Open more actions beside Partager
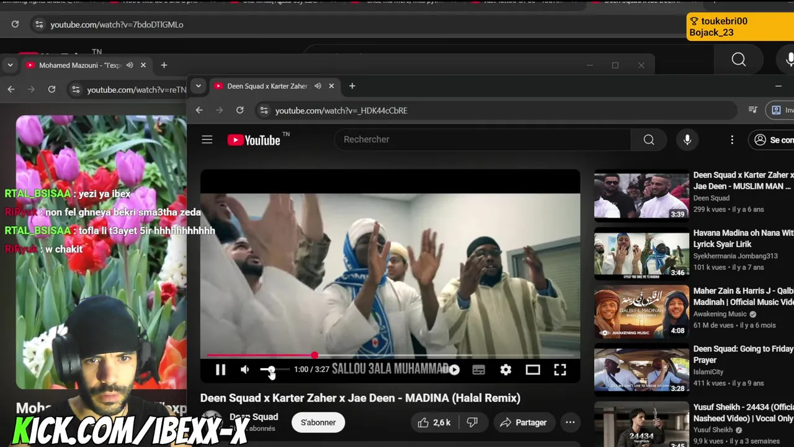This screenshot has height=447, width=794. pyautogui.click(x=570, y=423)
